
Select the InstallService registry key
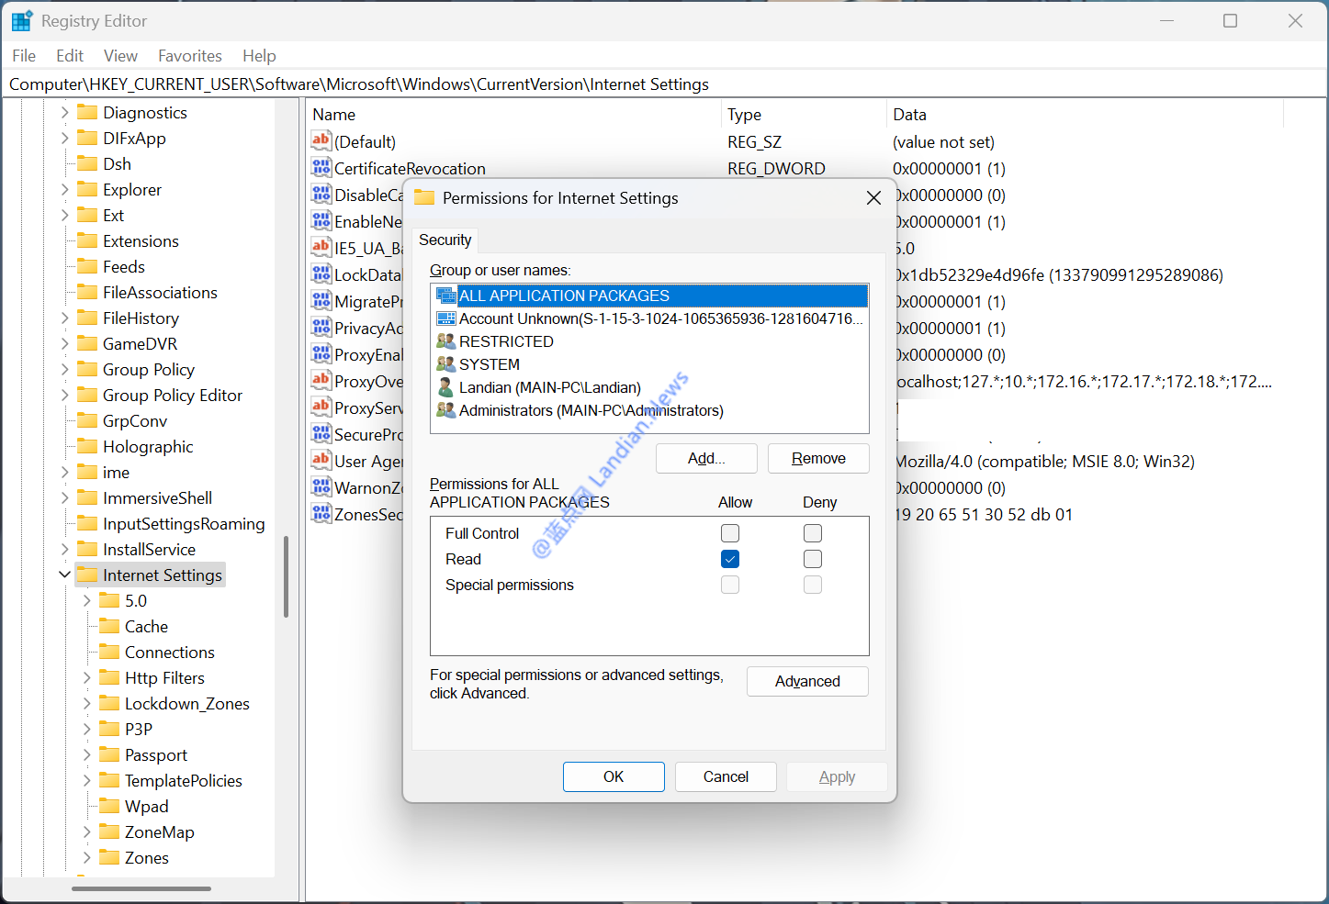149,549
